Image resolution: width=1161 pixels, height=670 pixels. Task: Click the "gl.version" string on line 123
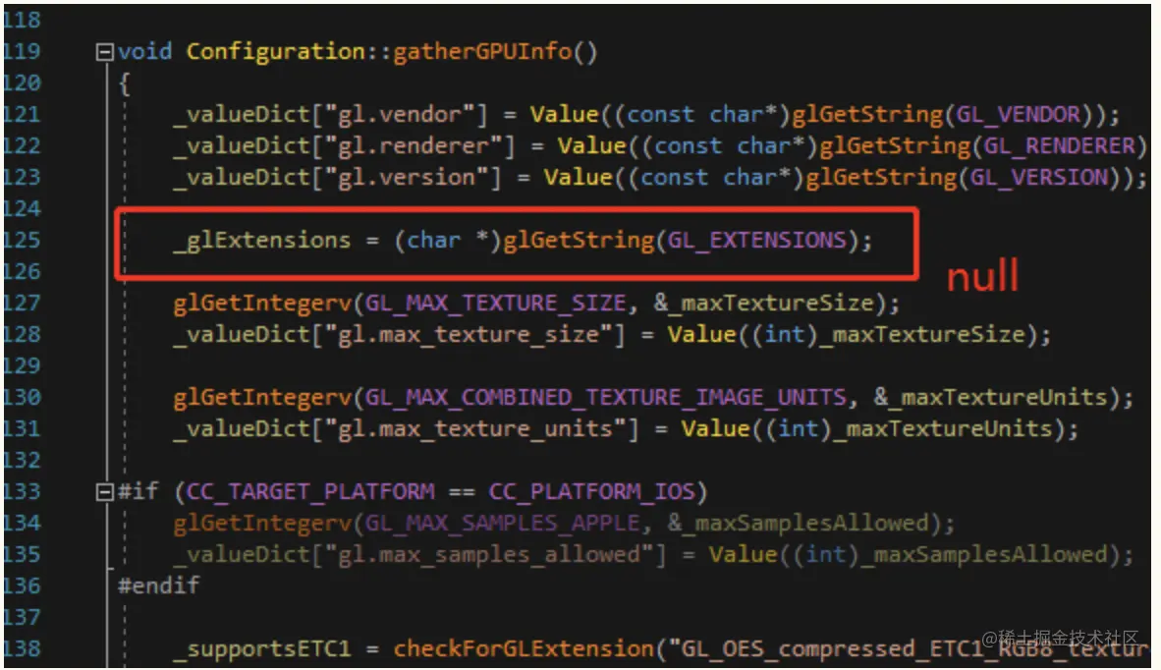pyautogui.click(x=407, y=178)
